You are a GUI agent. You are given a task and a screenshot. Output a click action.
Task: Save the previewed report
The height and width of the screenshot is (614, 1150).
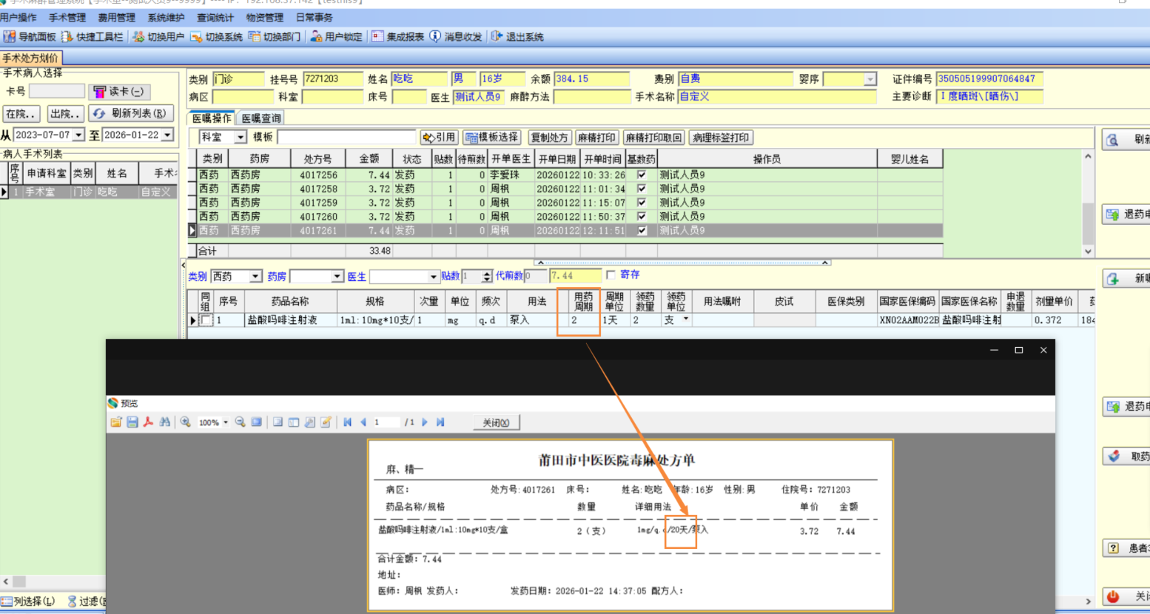132,422
